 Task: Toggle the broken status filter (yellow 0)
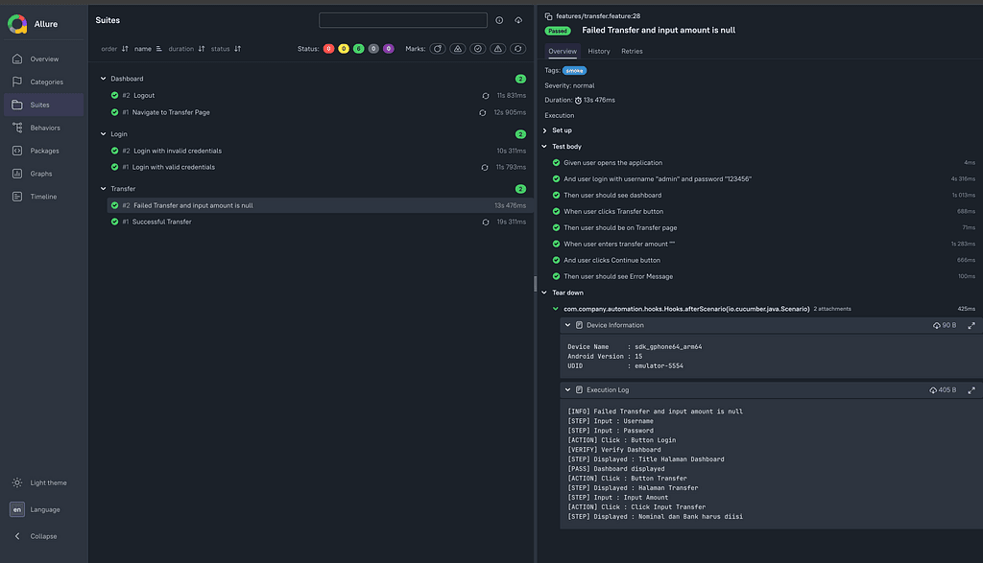coord(344,49)
